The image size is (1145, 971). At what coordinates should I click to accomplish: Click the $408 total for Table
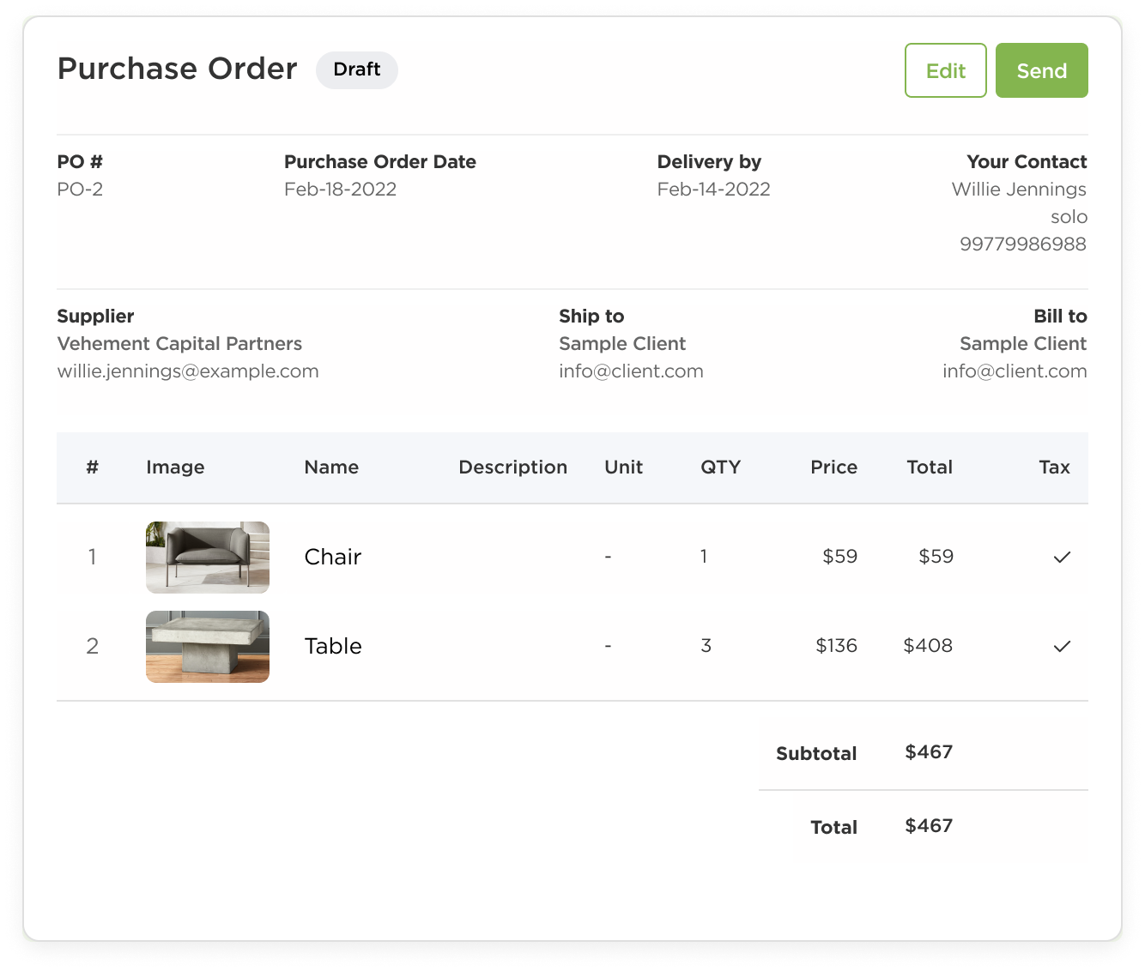[x=928, y=645]
